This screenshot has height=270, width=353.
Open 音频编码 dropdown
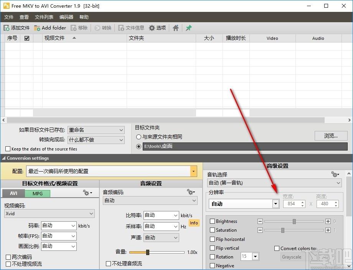click(x=150, y=201)
